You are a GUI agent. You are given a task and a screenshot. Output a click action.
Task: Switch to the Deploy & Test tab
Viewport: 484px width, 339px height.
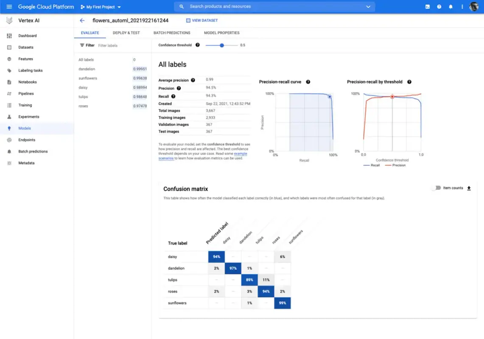[126, 33]
